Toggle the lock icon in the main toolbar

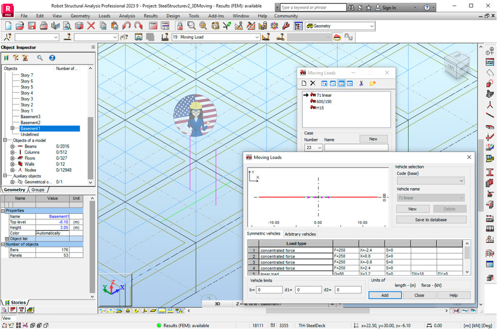click(179, 27)
